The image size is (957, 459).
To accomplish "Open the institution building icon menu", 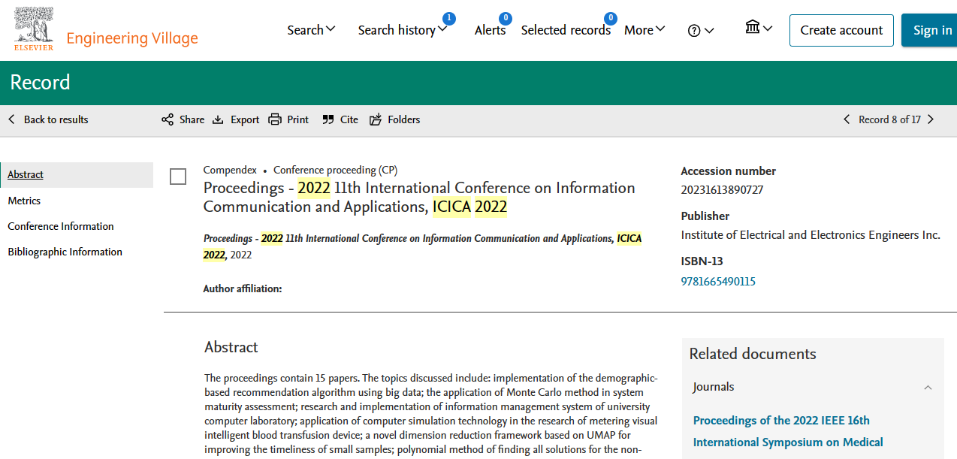I will point(759,28).
